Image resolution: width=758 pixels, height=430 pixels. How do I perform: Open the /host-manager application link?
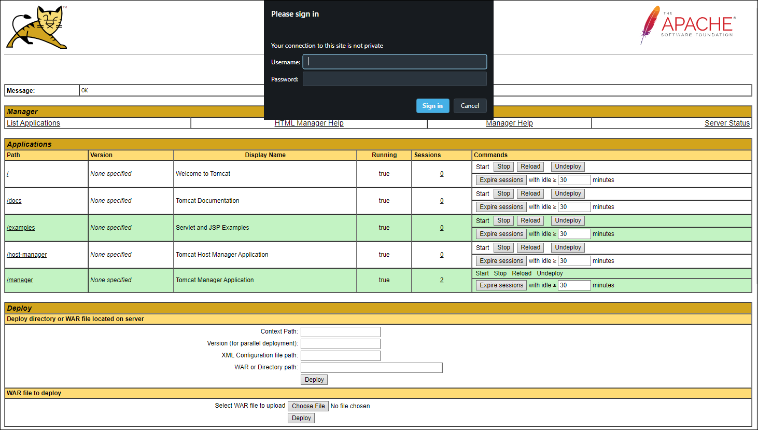(x=27, y=255)
